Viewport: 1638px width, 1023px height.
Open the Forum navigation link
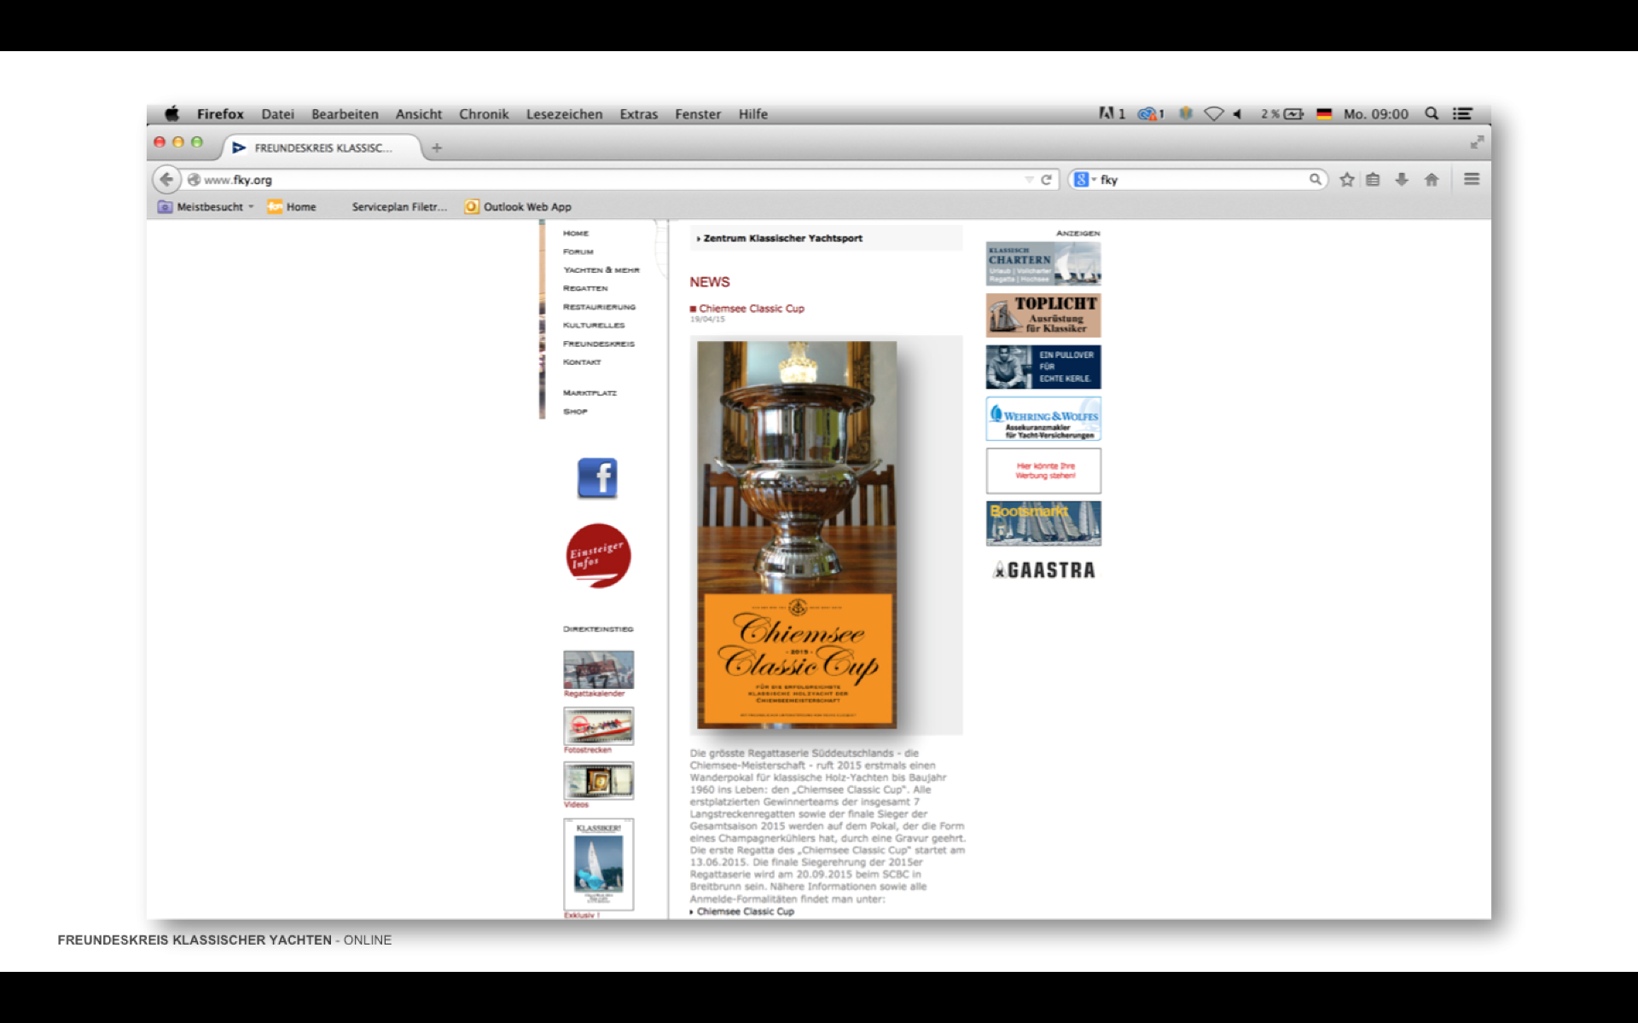[x=578, y=251]
